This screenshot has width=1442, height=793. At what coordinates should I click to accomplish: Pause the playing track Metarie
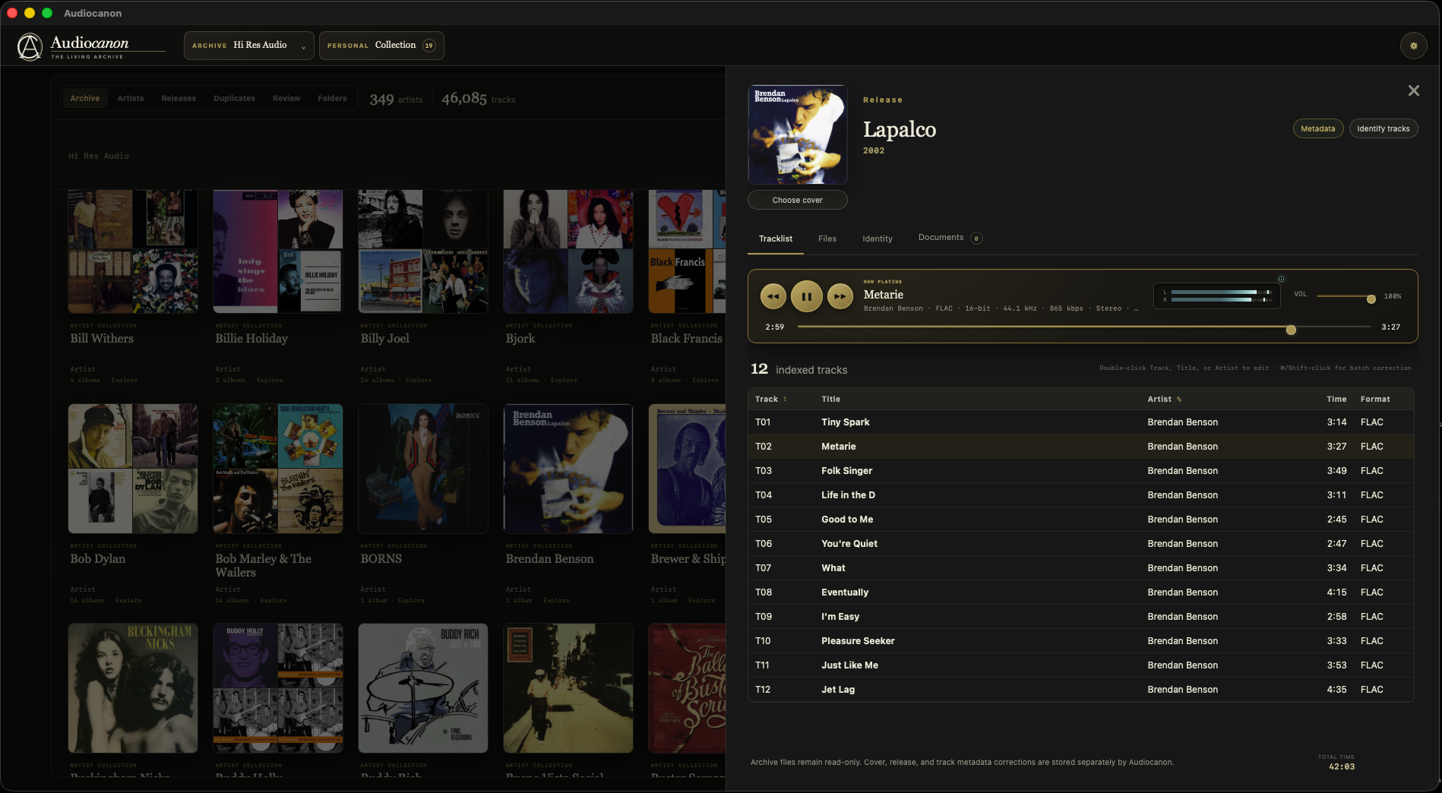pos(807,296)
